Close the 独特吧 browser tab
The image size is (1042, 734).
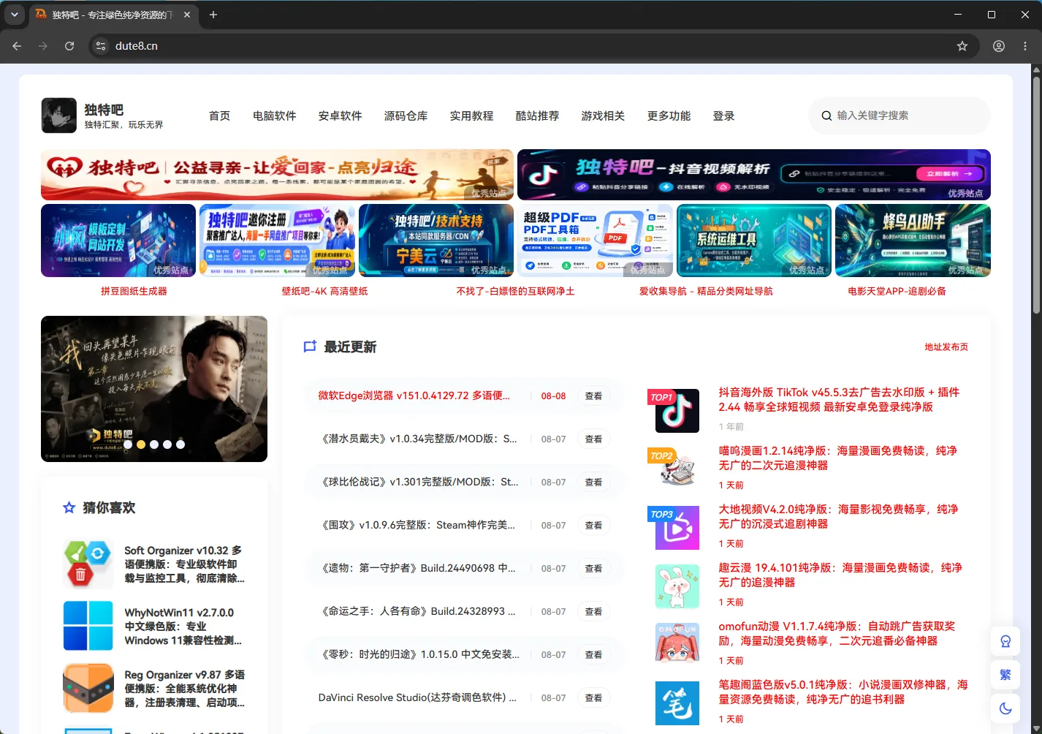coord(187,15)
